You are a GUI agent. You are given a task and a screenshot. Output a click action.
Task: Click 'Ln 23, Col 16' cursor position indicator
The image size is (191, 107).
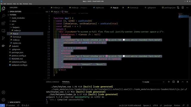coord(130,106)
